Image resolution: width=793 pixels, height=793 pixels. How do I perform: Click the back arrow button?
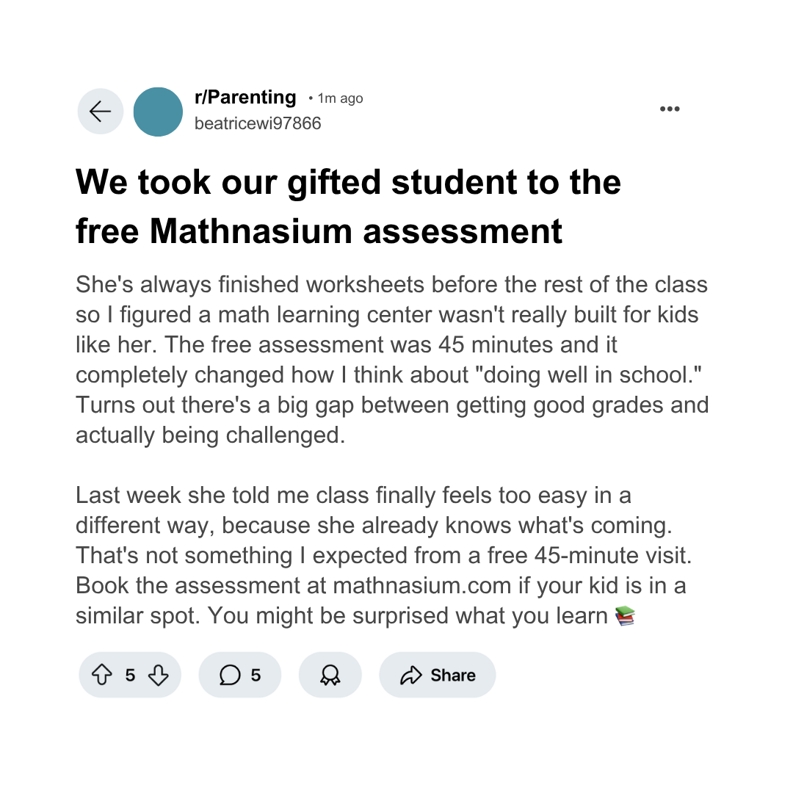[x=100, y=112]
